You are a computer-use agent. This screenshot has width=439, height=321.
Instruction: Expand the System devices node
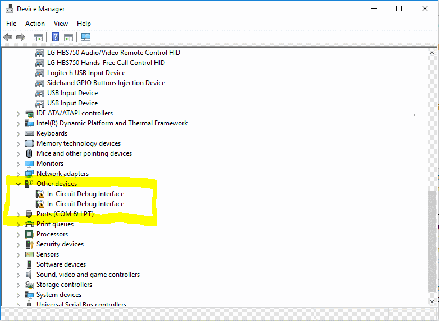18,295
